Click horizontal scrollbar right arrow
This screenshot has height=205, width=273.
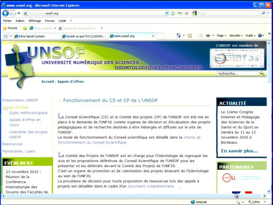(x=265, y=196)
